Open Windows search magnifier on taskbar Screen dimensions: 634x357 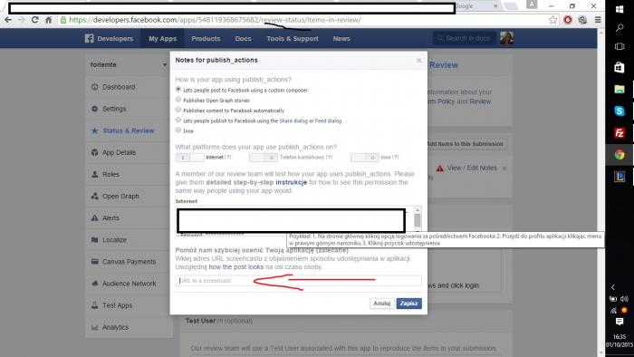coord(620,27)
